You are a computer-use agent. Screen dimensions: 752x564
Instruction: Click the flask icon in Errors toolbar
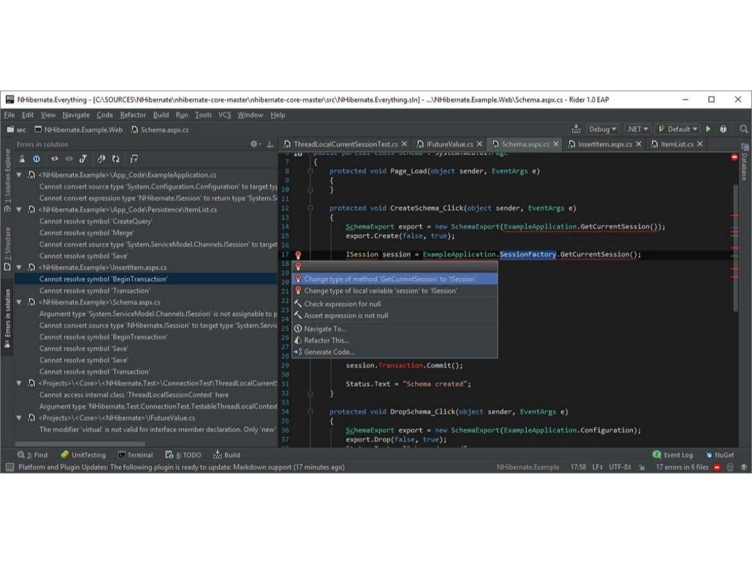(22, 159)
